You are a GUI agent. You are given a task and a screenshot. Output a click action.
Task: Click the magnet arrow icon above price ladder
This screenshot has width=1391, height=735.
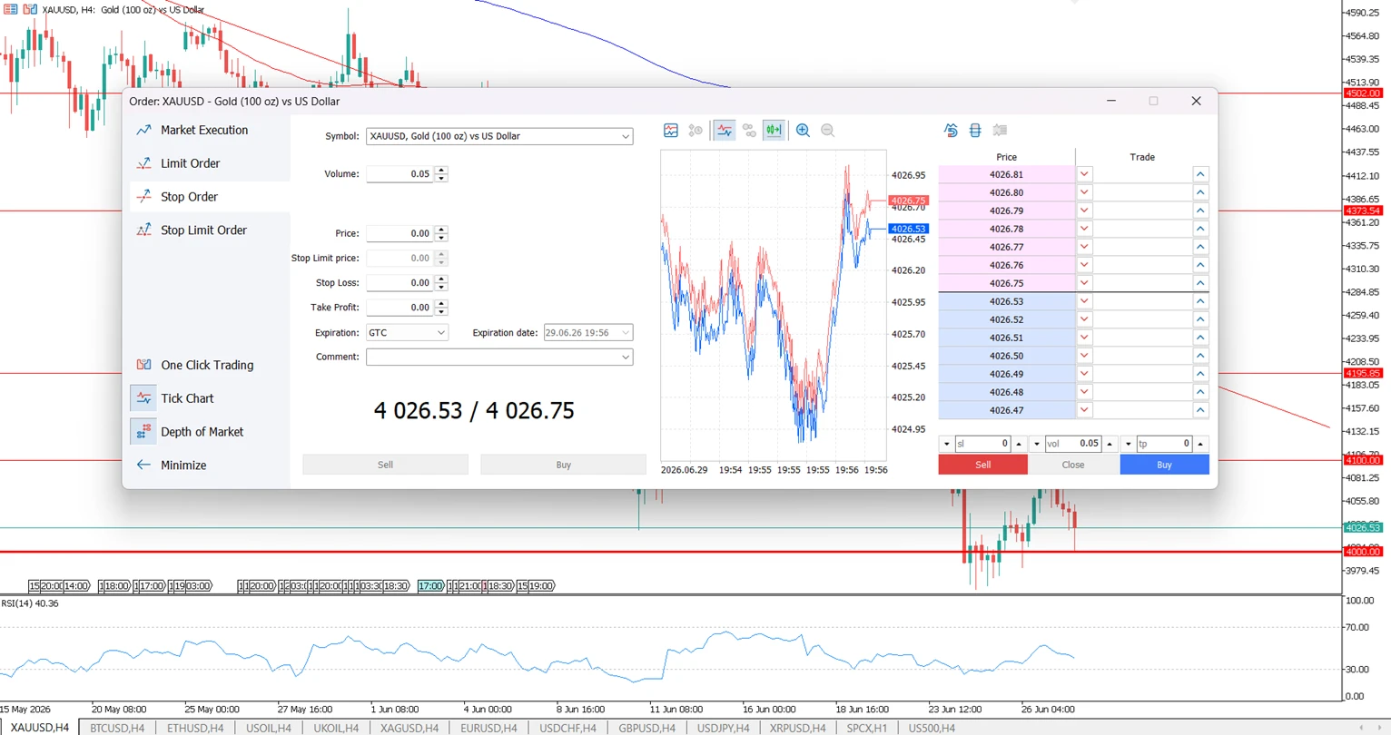point(951,131)
